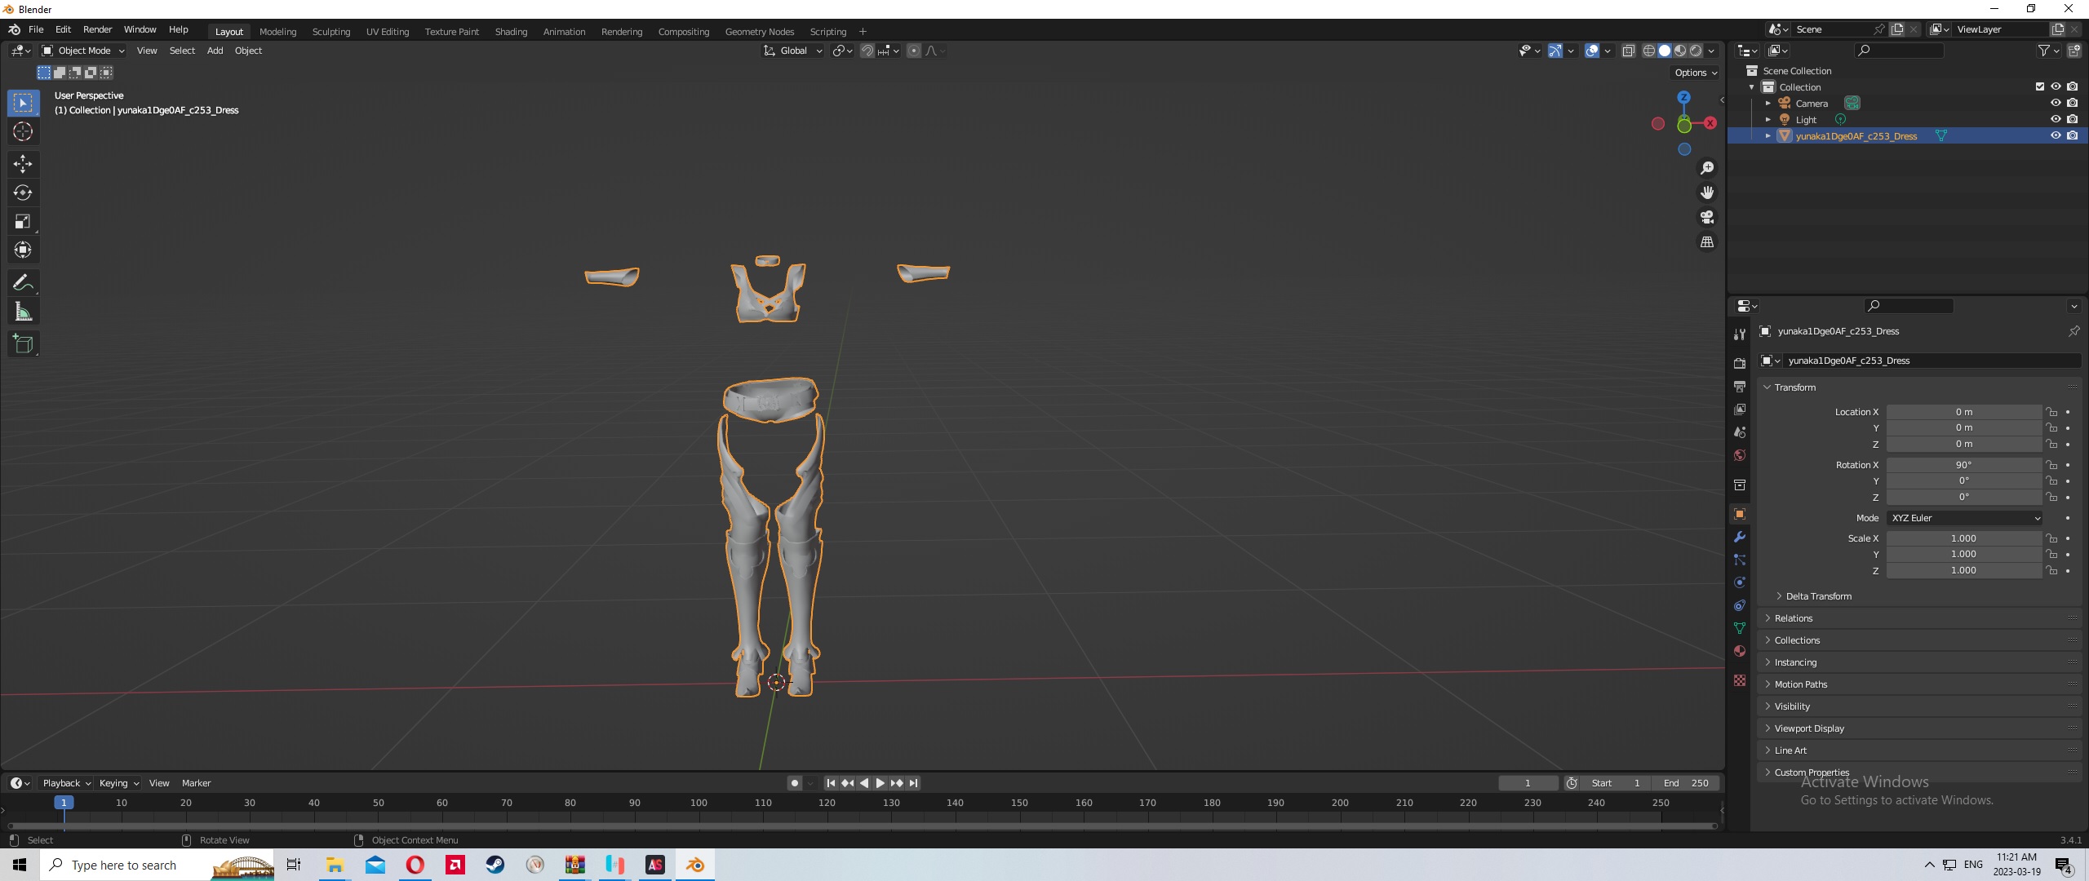The height and width of the screenshot is (881, 2089).
Task: Uncheck the Collection exclude-from-view-layer checkbox
Action: click(x=2039, y=86)
